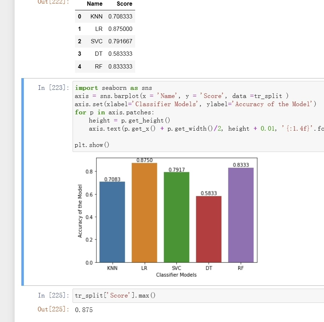The width and height of the screenshot is (324, 322).
Task: Select the DT table cell
Action: click(99, 54)
